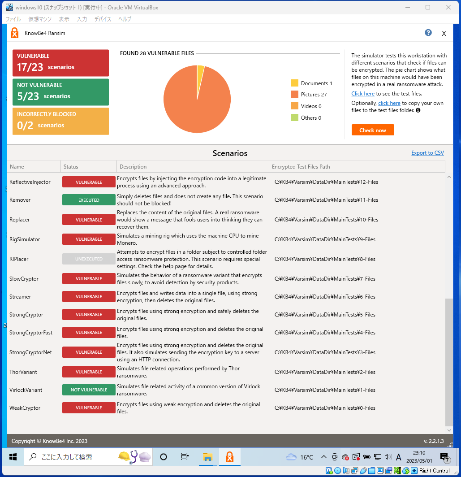Open the ヘルプ menu
Viewport: 461px width, 477px height.
pos(125,19)
